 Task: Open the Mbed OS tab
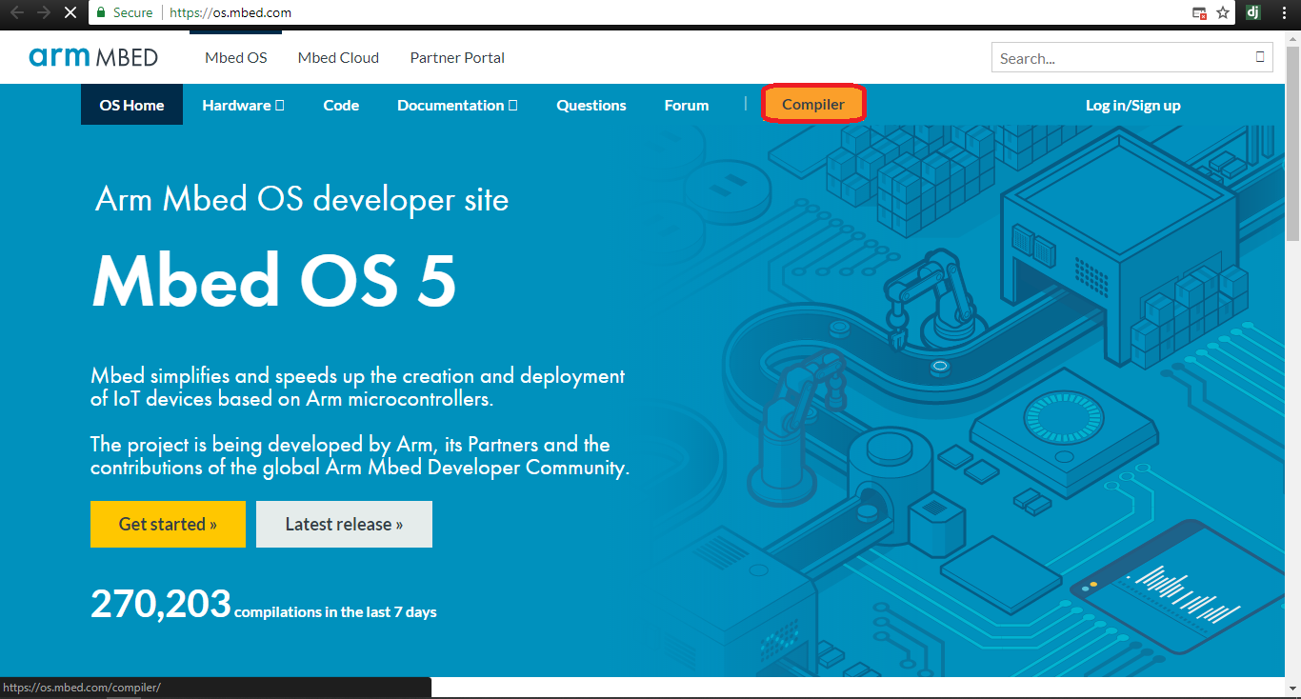pos(236,57)
